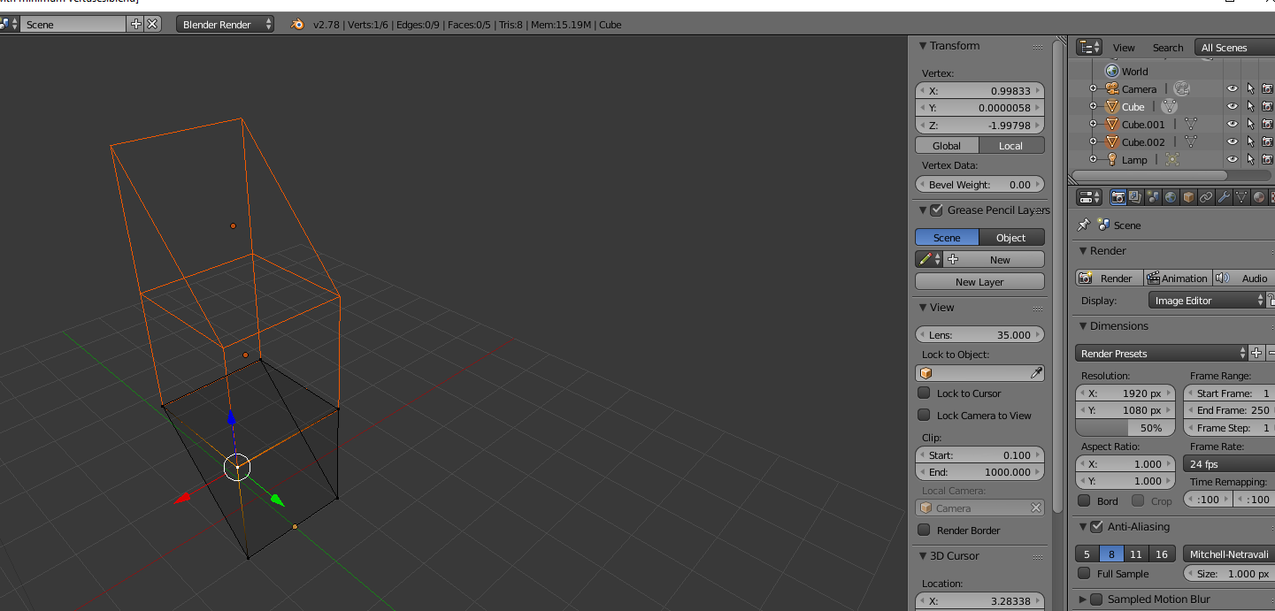
Task: Switch grease pencil source to Object
Action: (x=1010, y=238)
